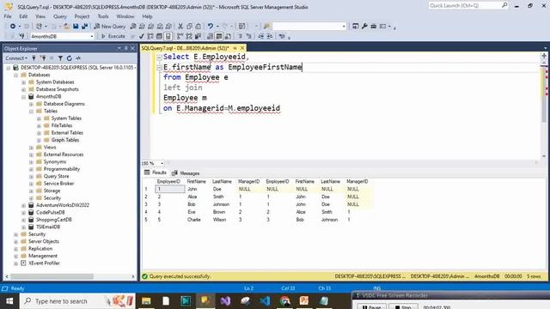Expand the Server Objects folder node

pos(15,241)
